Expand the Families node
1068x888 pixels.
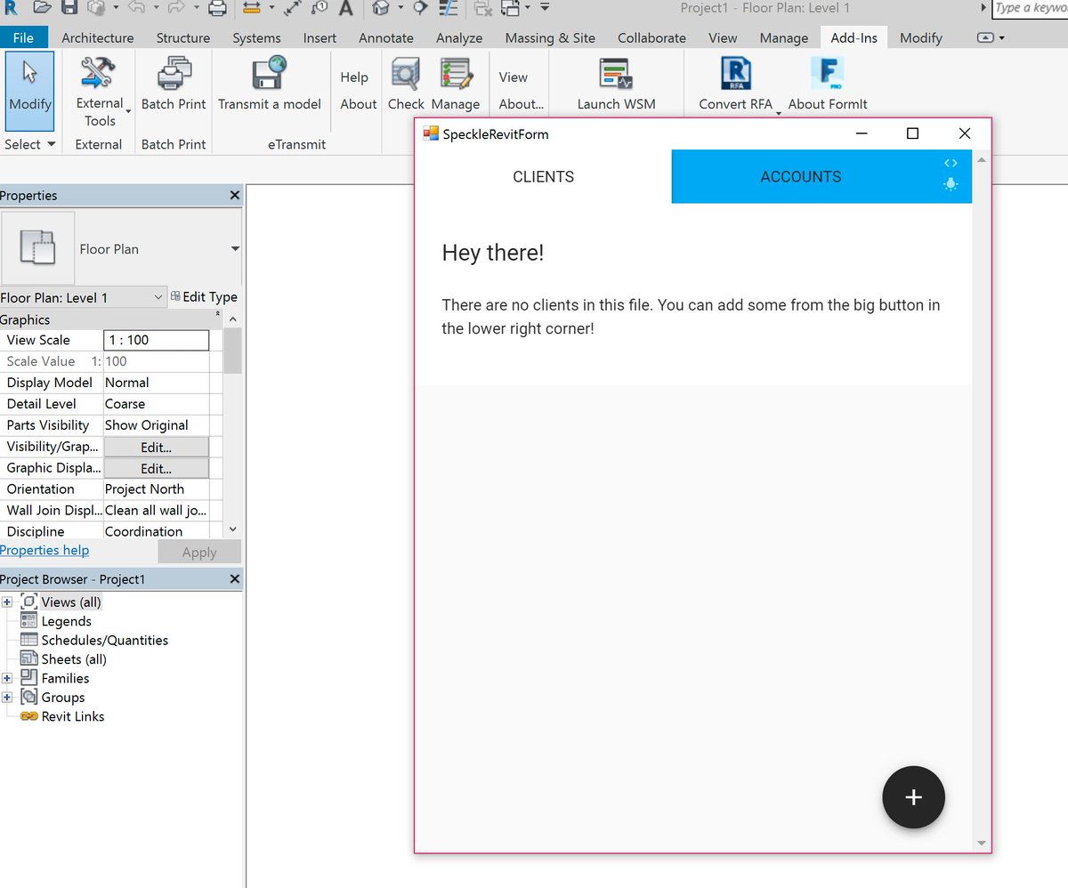(7, 678)
